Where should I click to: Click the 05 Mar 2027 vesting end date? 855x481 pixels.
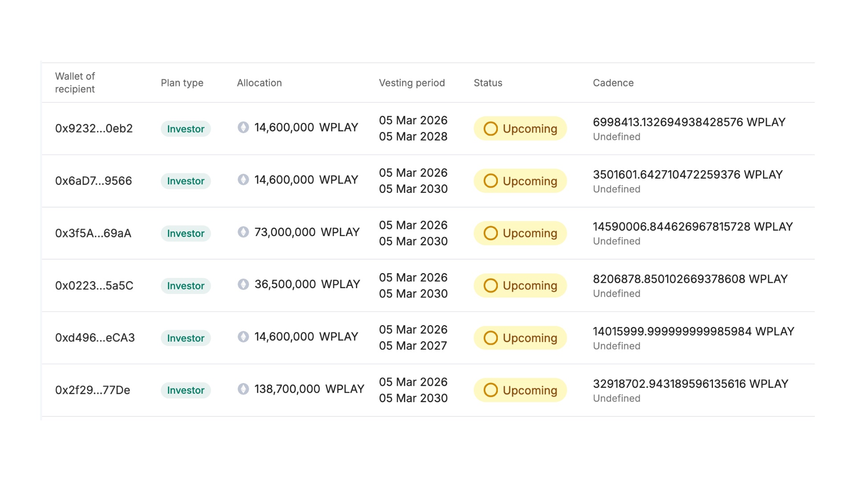[413, 346]
